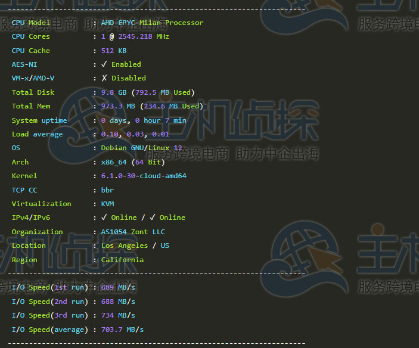The height and width of the screenshot is (348, 419).
Task: Click the 'Location' label
Action: pos(29,246)
